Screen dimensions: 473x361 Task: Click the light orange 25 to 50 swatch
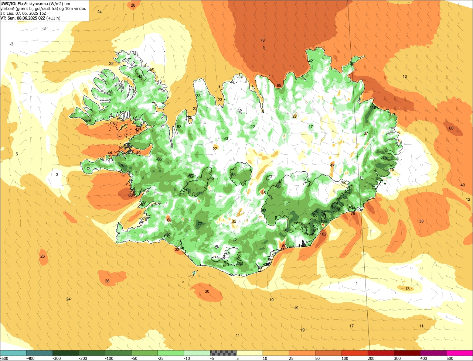(x=302, y=353)
